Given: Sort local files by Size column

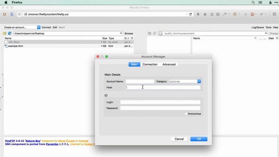Looking at the screenshot, I should [105, 38].
